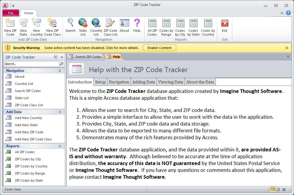Click the red Exit ribbon icon
The image size is (294, 195).
click(225, 23)
